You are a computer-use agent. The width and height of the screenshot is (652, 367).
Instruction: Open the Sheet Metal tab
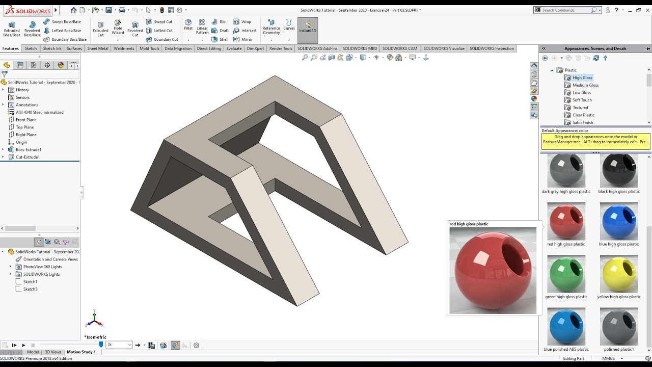pyautogui.click(x=98, y=48)
